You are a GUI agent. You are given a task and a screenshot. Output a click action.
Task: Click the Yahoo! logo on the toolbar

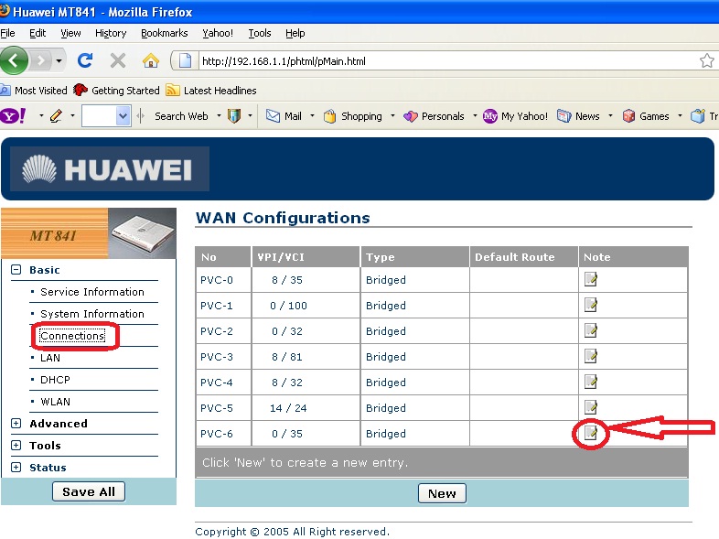pyautogui.click(x=14, y=116)
